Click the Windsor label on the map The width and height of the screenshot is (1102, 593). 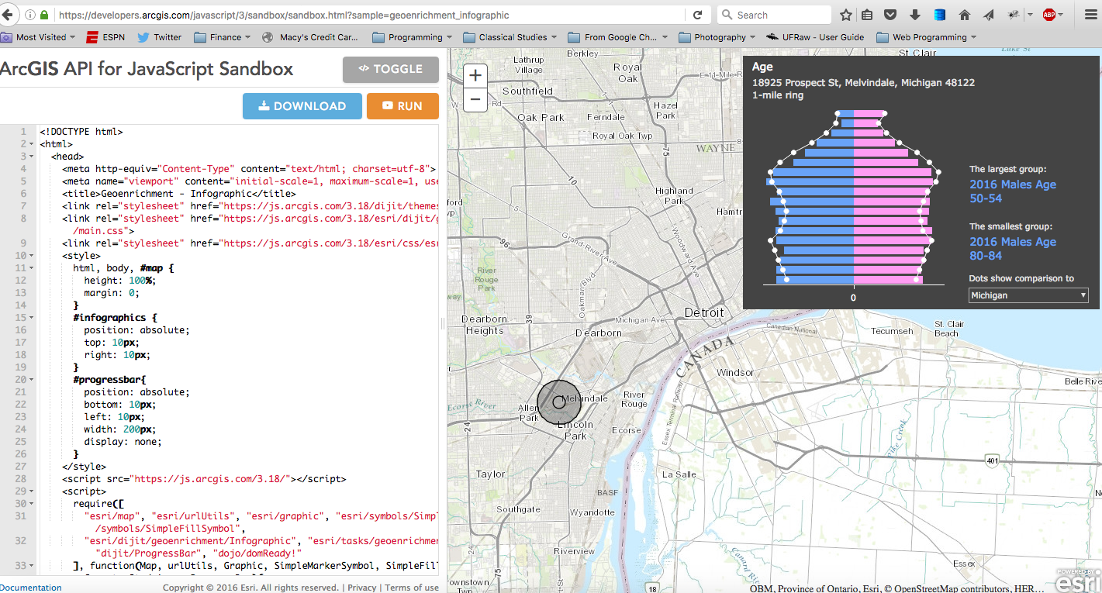pyautogui.click(x=735, y=372)
